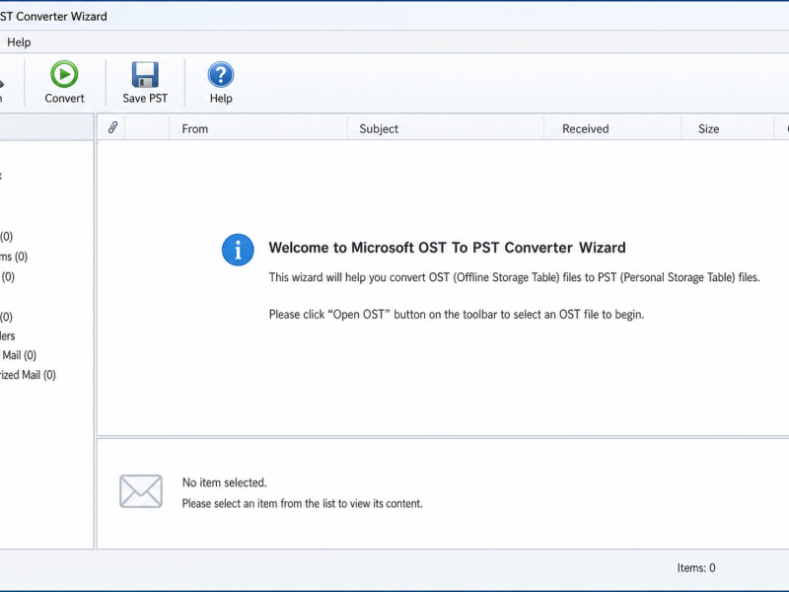789x592 pixels.
Task: Select the 'lers' folder item
Action: coord(8,335)
